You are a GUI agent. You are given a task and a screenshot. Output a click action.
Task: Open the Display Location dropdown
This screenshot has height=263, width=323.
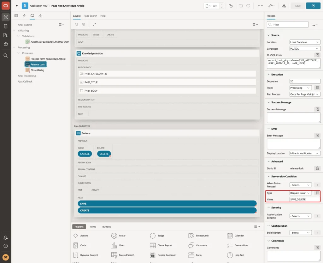tap(305, 153)
